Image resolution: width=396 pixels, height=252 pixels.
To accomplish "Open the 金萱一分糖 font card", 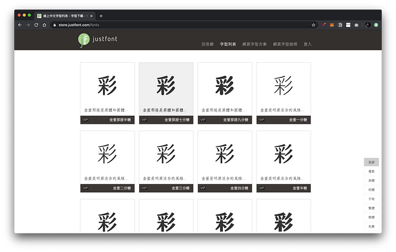I will tap(283, 93).
